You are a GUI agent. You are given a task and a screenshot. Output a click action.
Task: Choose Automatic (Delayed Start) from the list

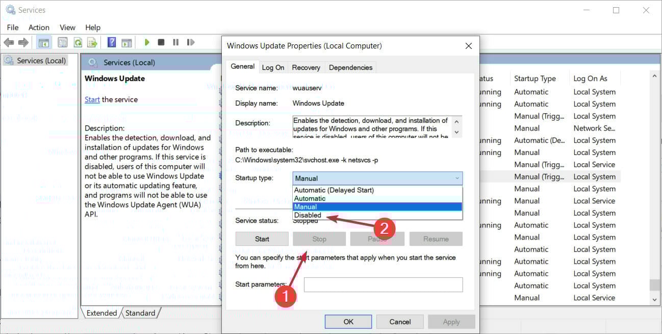[x=377, y=190]
